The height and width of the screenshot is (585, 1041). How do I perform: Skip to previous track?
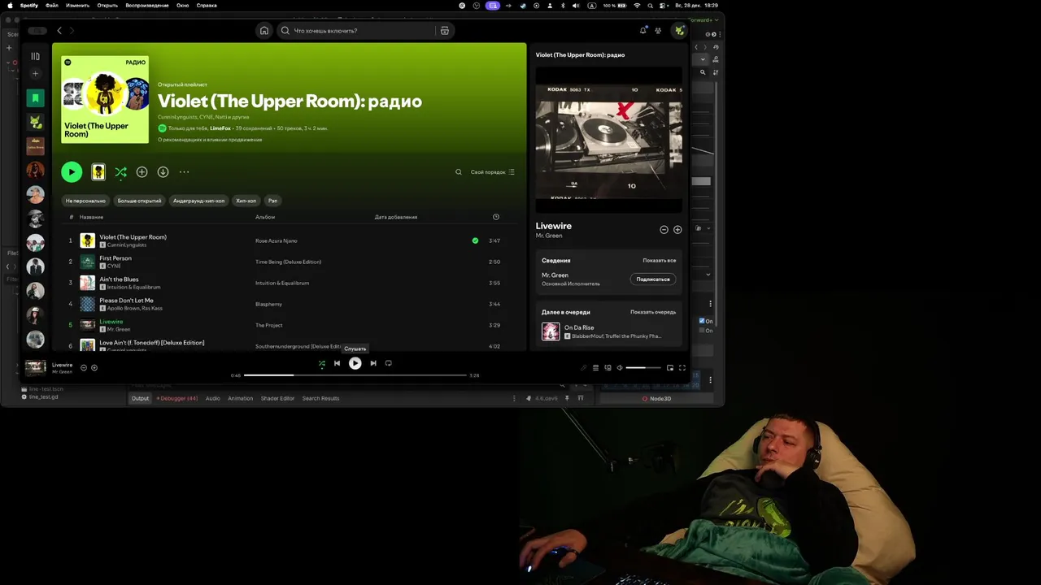click(337, 363)
